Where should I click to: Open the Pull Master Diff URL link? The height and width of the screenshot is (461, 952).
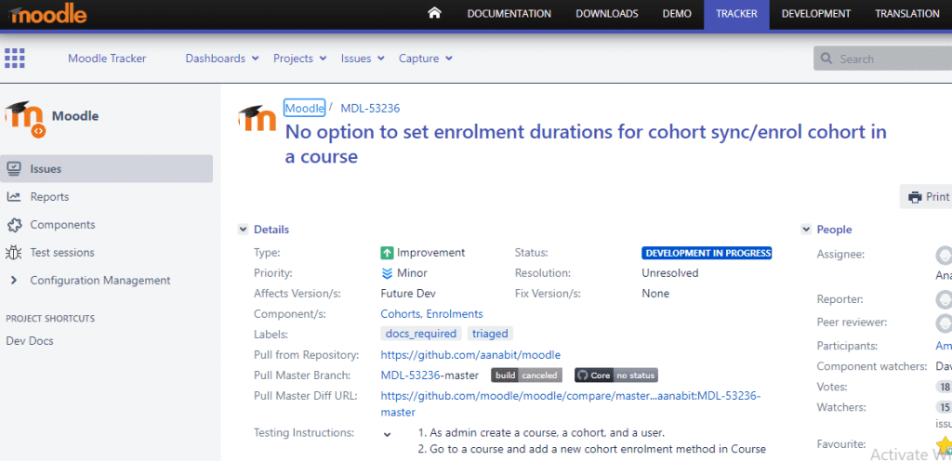coord(571,403)
